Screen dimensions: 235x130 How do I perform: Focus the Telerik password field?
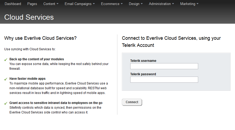164,80
